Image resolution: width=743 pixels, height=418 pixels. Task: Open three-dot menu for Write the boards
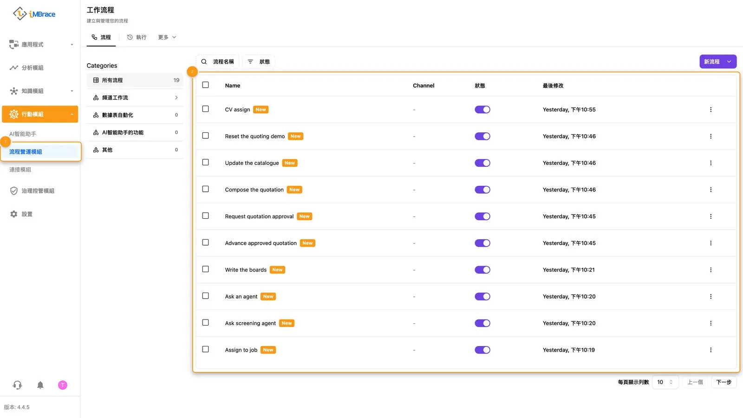pyautogui.click(x=710, y=270)
